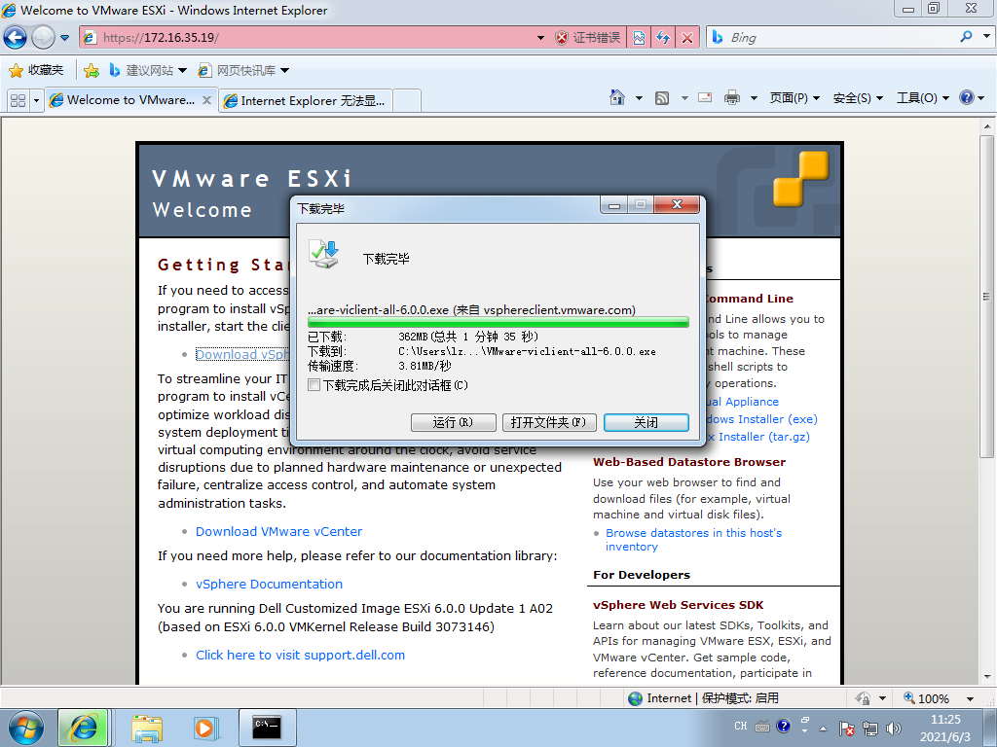
Task: Open the 安全(S) menu
Action: tap(858, 98)
